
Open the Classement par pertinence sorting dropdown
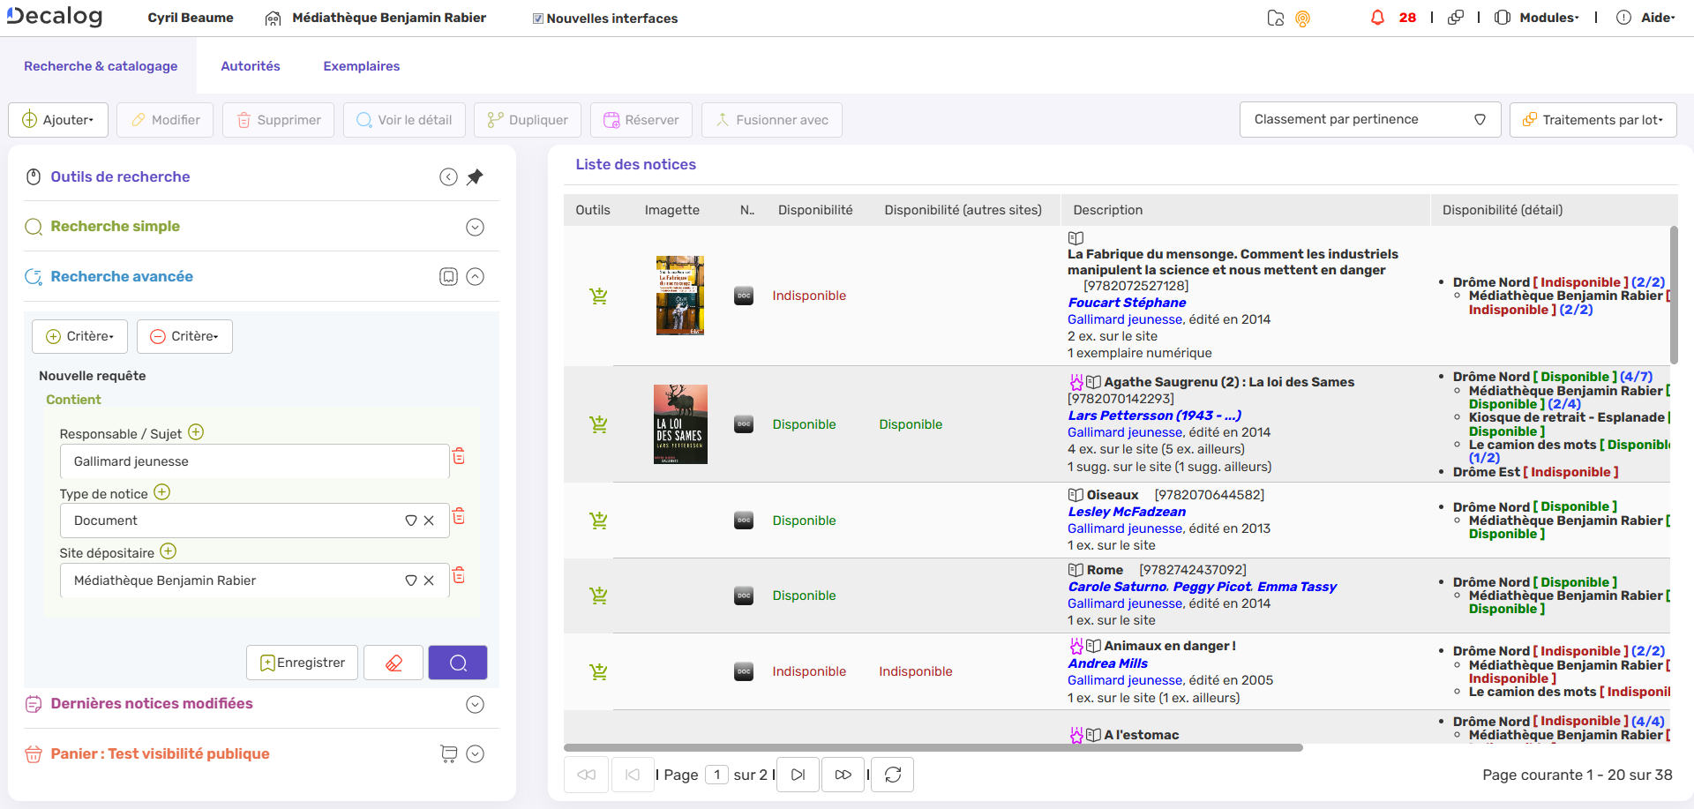pyautogui.click(x=1370, y=118)
